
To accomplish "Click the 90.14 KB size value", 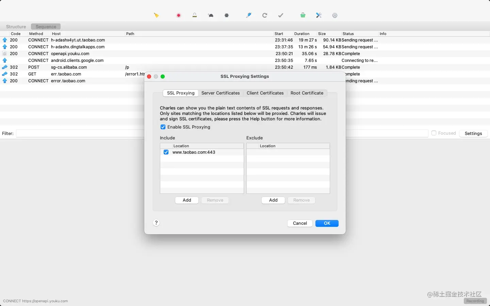I will coord(332,40).
